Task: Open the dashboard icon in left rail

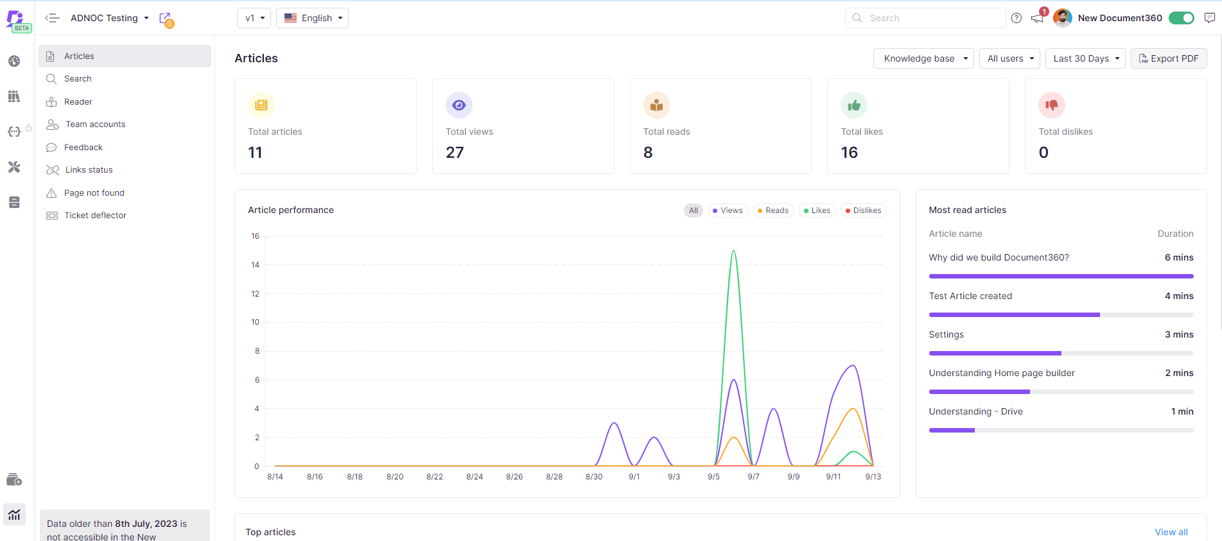Action: coord(14,61)
